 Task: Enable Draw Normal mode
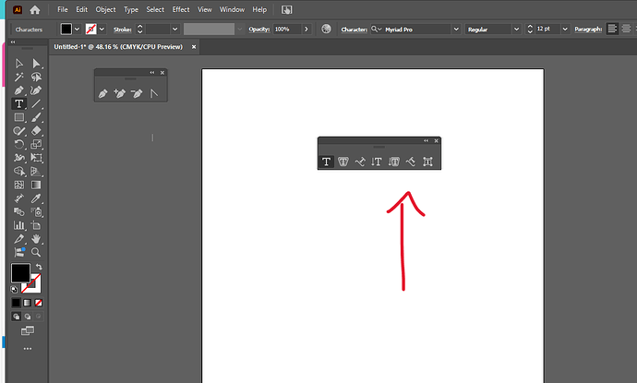tap(17, 317)
